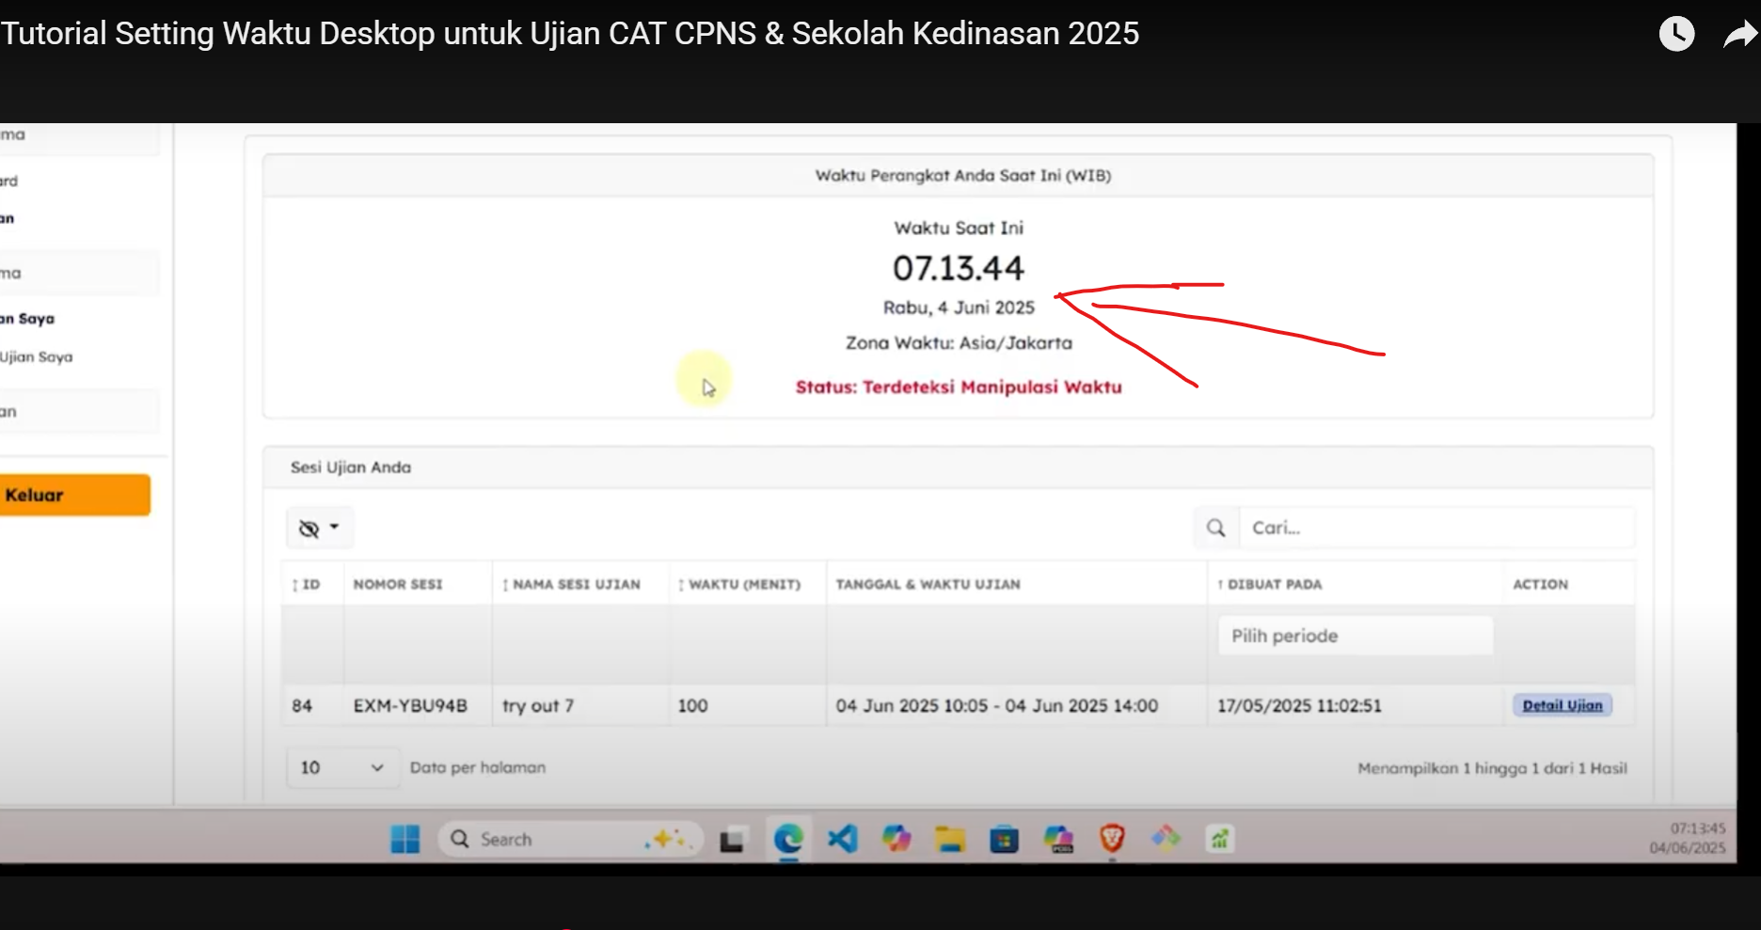Launch Visual Studio Code from the taskbar
1761x930 pixels.
tap(842, 839)
